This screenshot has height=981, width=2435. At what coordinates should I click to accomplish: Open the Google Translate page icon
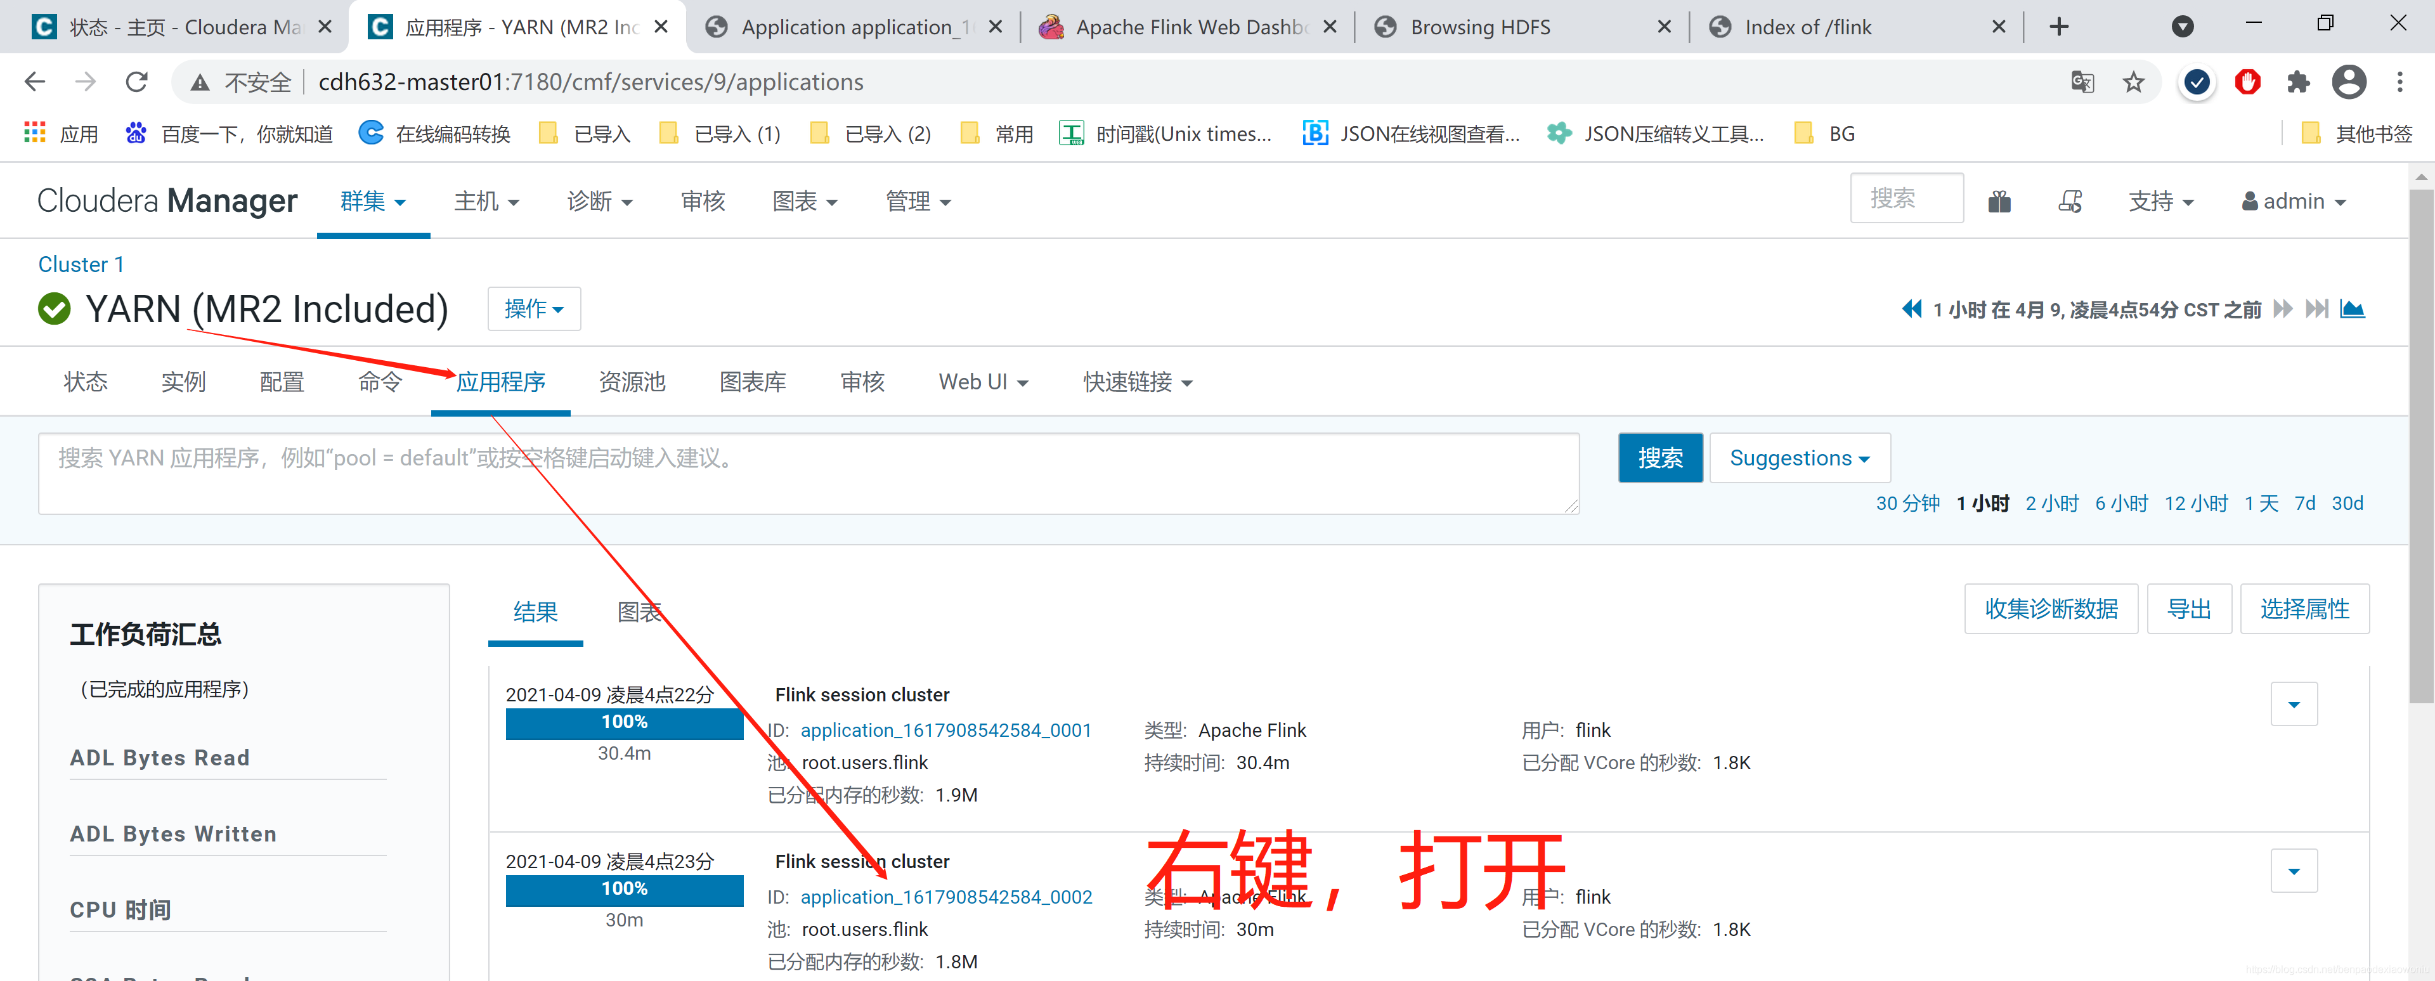pyautogui.click(x=2082, y=82)
